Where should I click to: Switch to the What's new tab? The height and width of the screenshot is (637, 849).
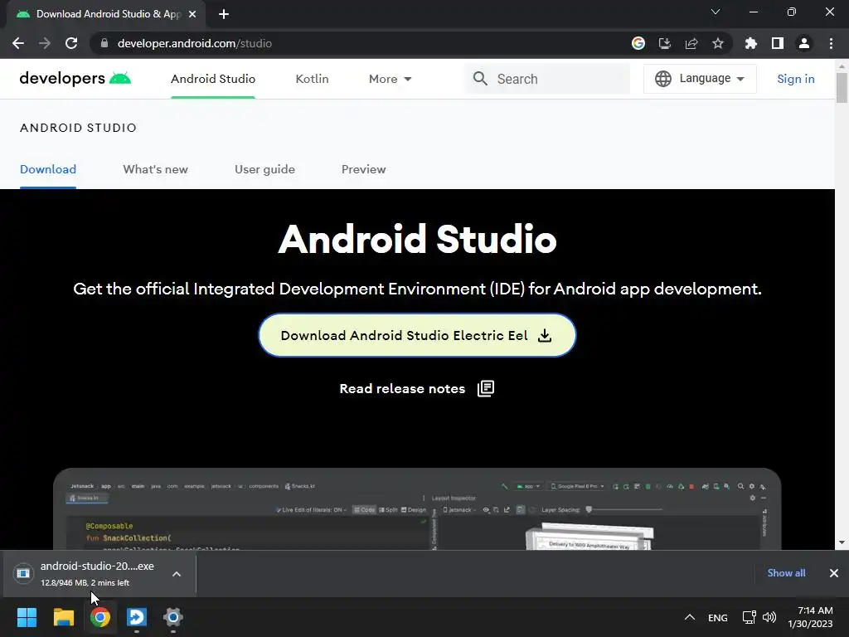(x=155, y=169)
